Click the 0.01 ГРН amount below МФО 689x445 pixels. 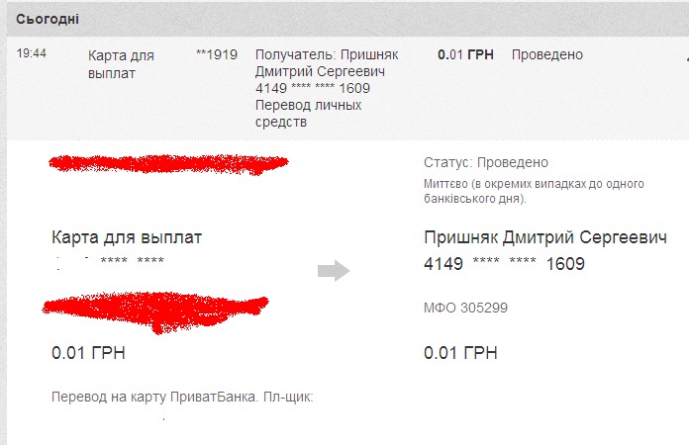[460, 353]
